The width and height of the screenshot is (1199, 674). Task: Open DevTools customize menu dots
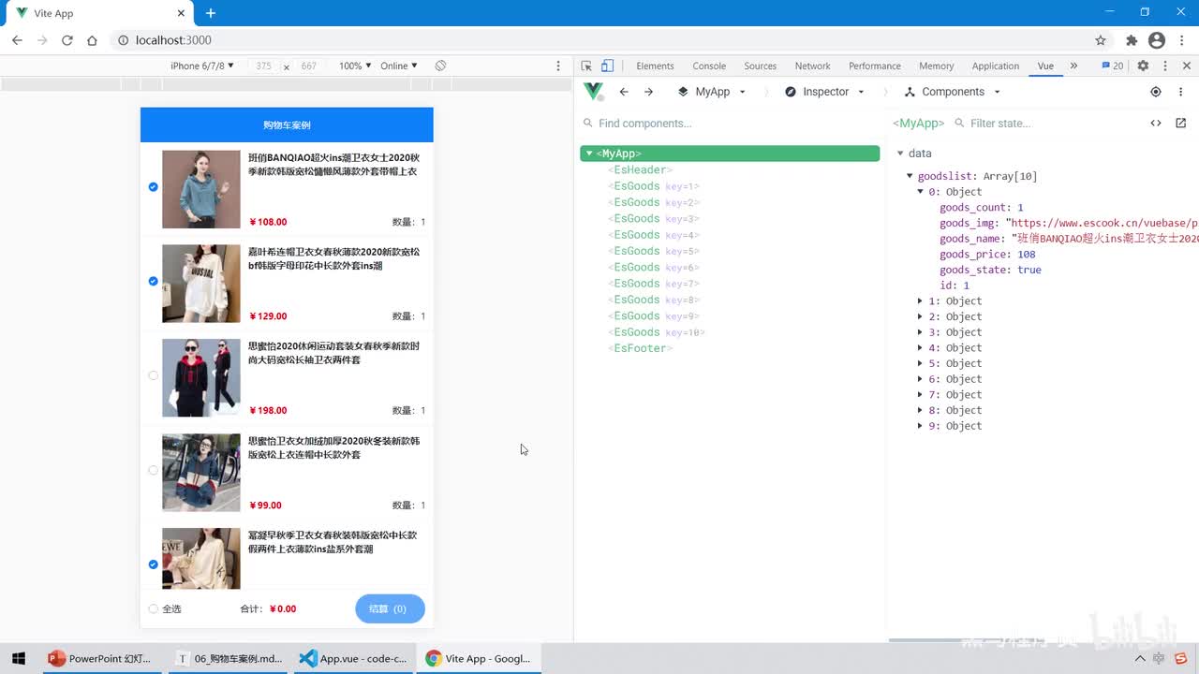1165,66
